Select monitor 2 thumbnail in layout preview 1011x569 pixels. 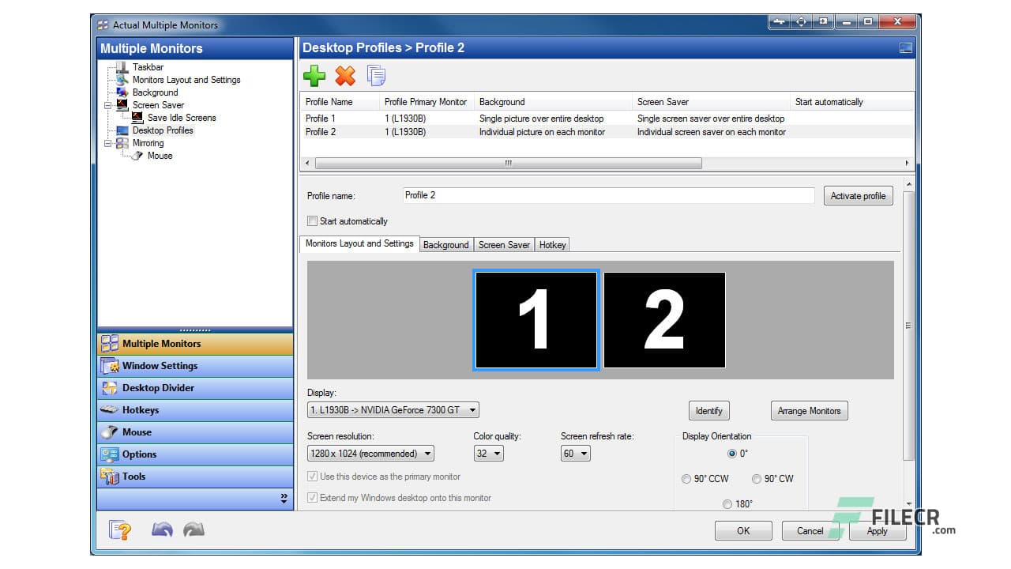click(664, 320)
